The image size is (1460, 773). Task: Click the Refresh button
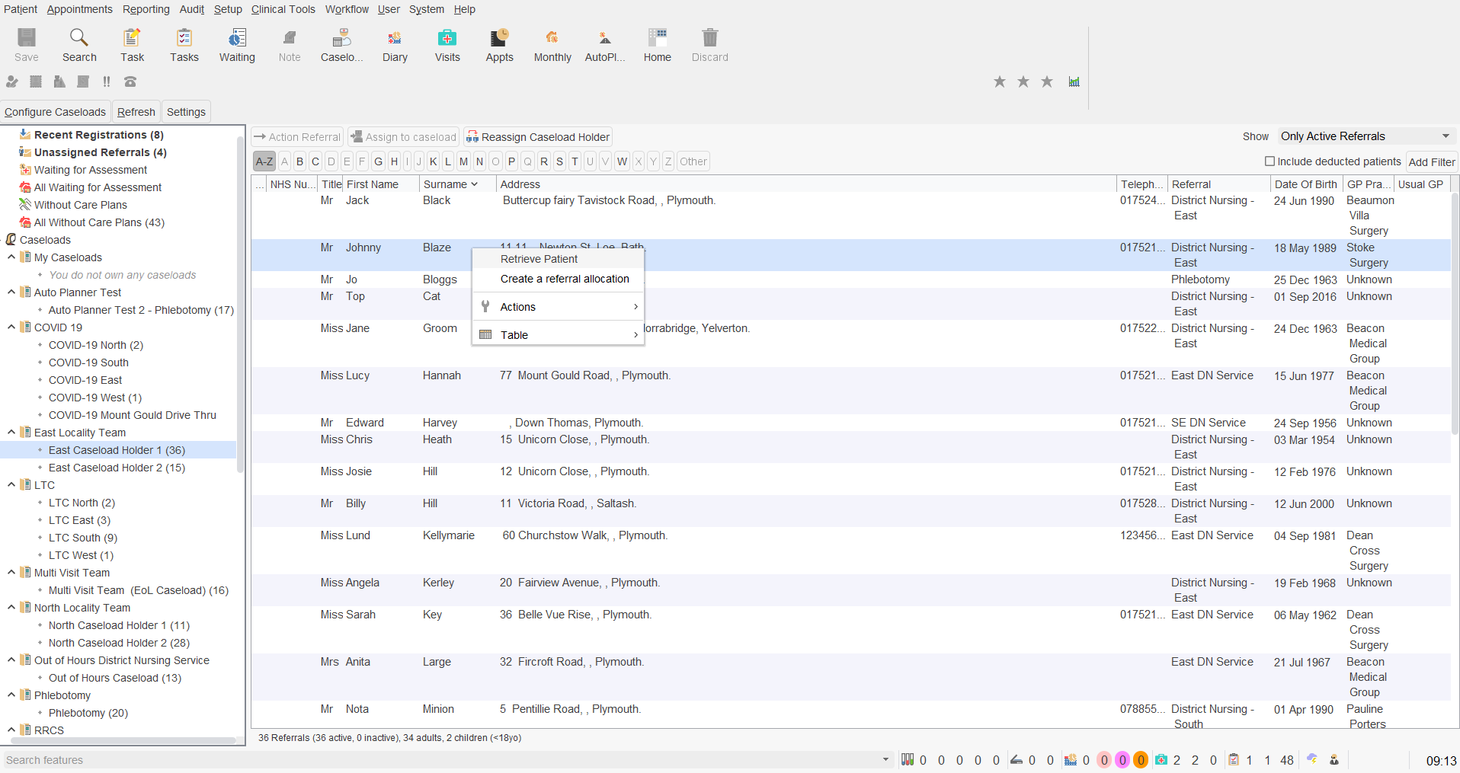[x=136, y=112]
